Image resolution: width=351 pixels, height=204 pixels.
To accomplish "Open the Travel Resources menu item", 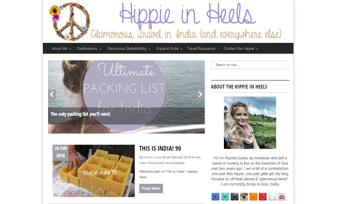I will 201,48.
